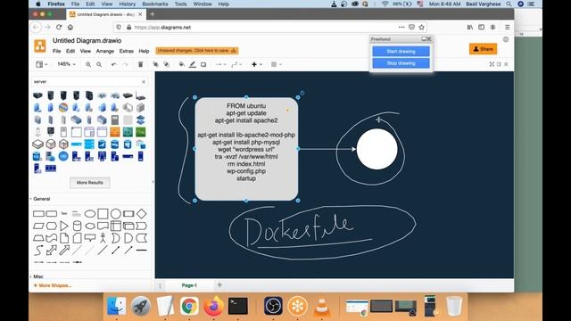
Task: Add a new page with plus button
Action: click(x=219, y=285)
